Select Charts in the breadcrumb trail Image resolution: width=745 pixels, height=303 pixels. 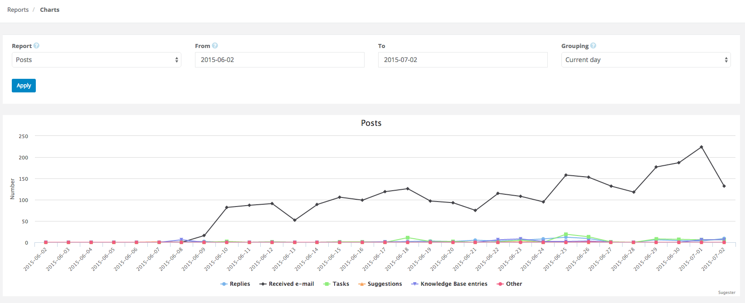[x=49, y=9]
